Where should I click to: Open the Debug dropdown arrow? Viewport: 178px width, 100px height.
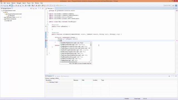tap(27, 6)
